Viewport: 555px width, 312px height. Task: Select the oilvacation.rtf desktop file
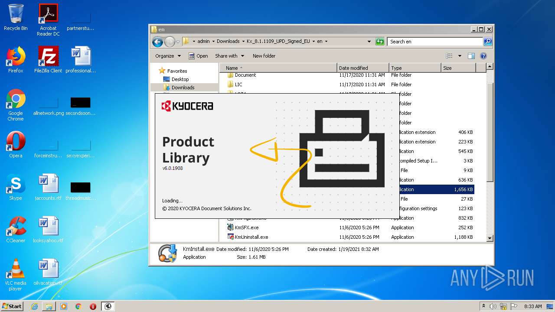click(48, 272)
